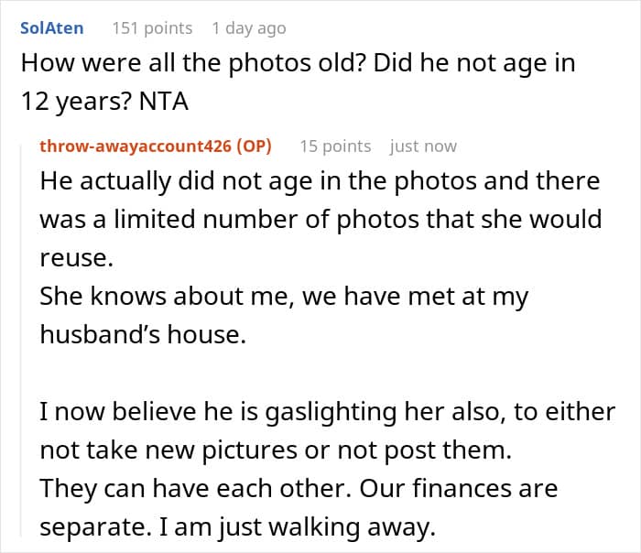Open throw-awayaccount426's profile
Viewport: 641px width, 553px height.
tap(136, 146)
